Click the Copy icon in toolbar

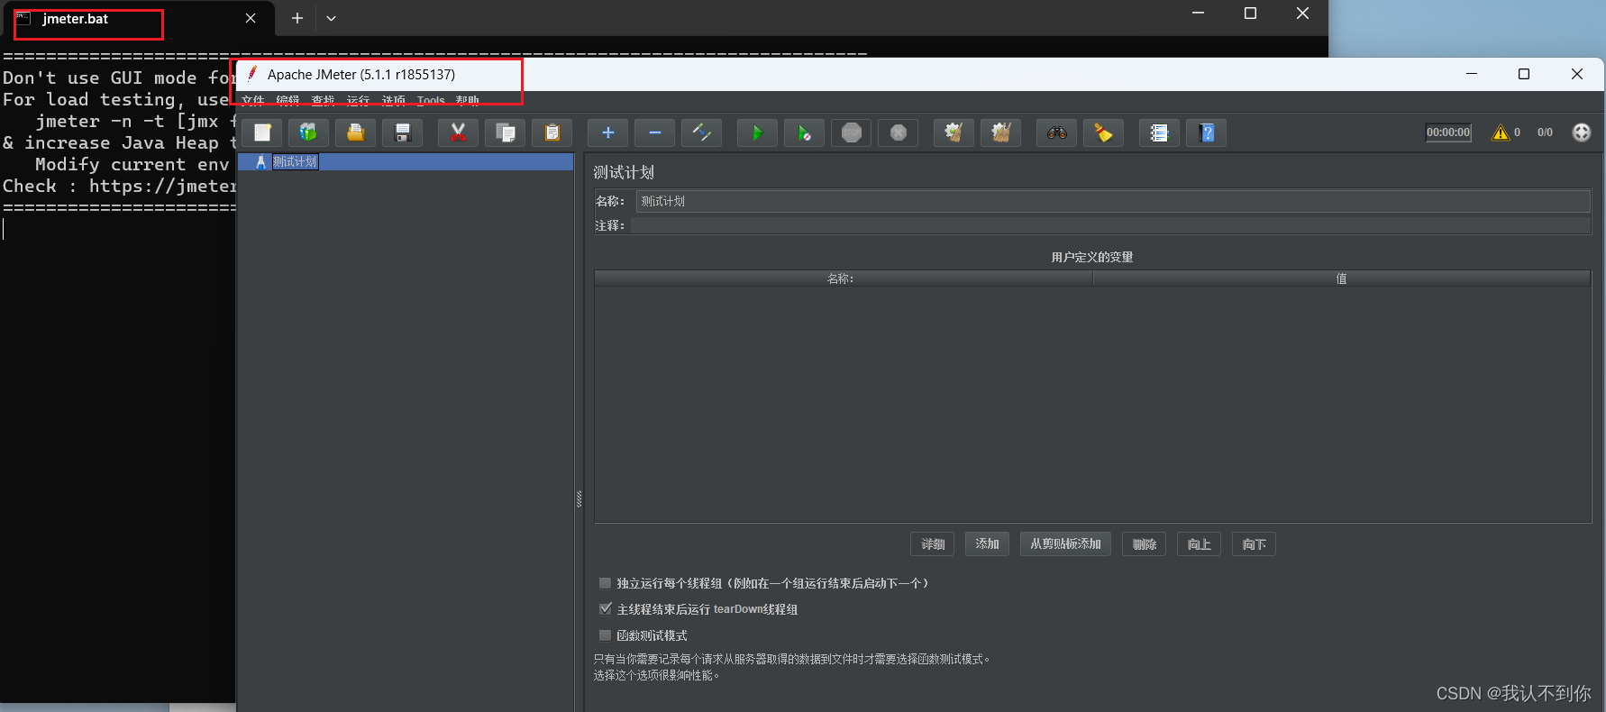(x=506, y=133)
